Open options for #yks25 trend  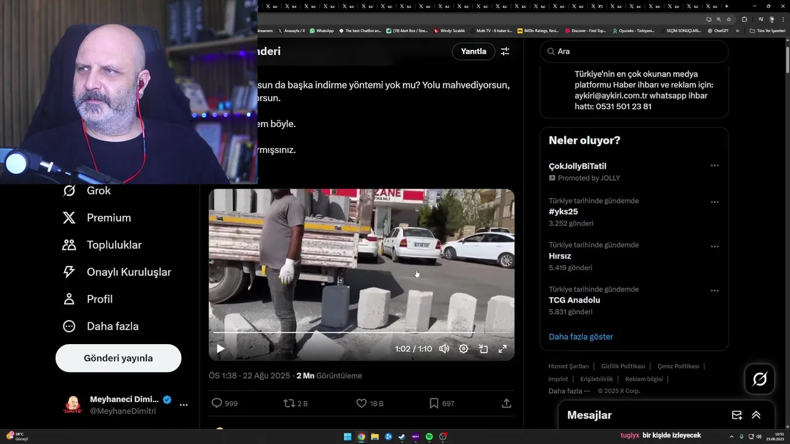pyautogui.click(x=715, y=202)
